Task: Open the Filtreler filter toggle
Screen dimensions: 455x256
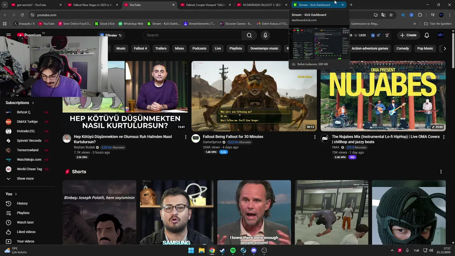Action: coord(111,35)
